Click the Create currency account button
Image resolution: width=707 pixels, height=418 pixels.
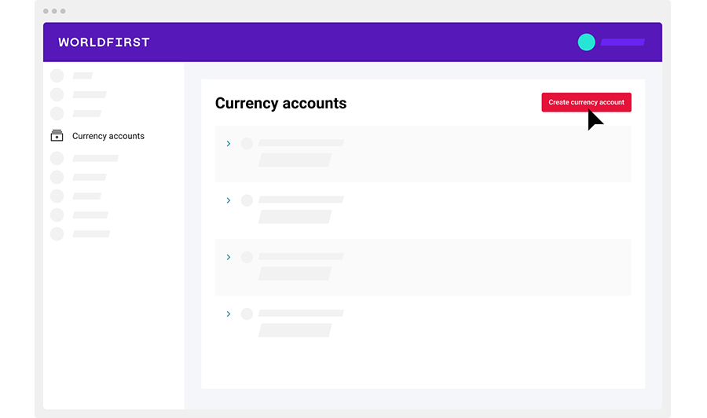pyautogui.click(x=586, y=102)
